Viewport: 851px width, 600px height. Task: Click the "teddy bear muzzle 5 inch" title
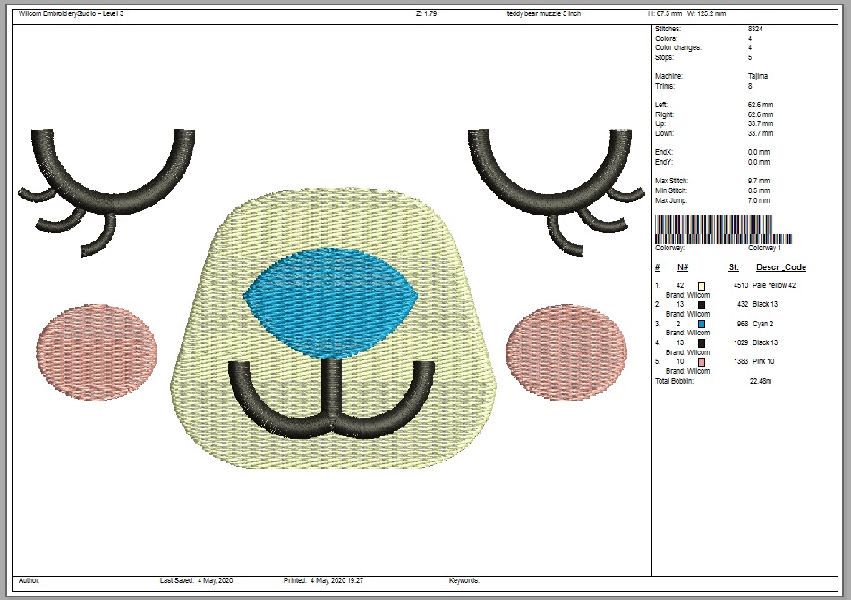click(544, 14)
